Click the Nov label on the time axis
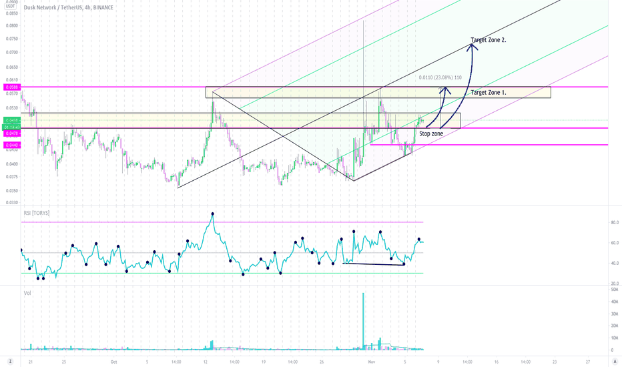The image size is (622, 367). (371, 362)
